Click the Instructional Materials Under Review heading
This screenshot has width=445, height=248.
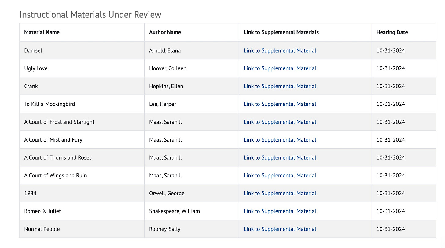tap(90, 14)
